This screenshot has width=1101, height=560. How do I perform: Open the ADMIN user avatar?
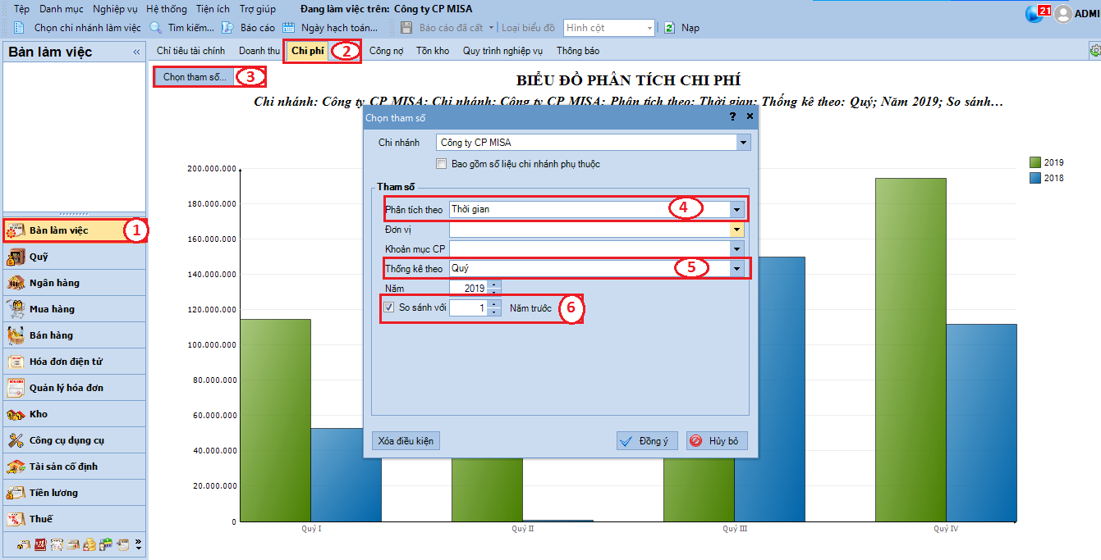(x=1063, y=14)
